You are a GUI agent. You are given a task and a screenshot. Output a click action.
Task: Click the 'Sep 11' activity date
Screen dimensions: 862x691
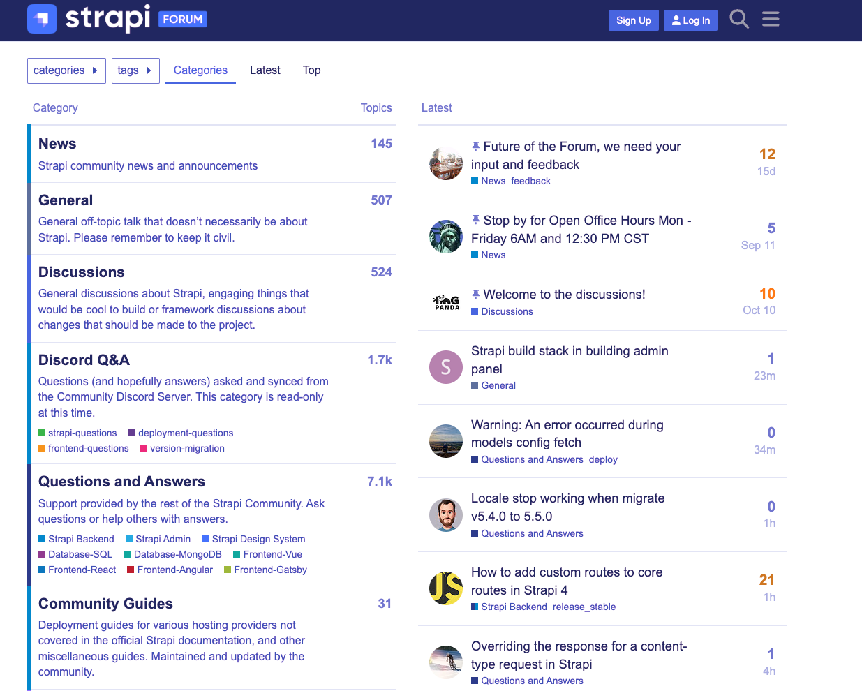tap(758, 245)
